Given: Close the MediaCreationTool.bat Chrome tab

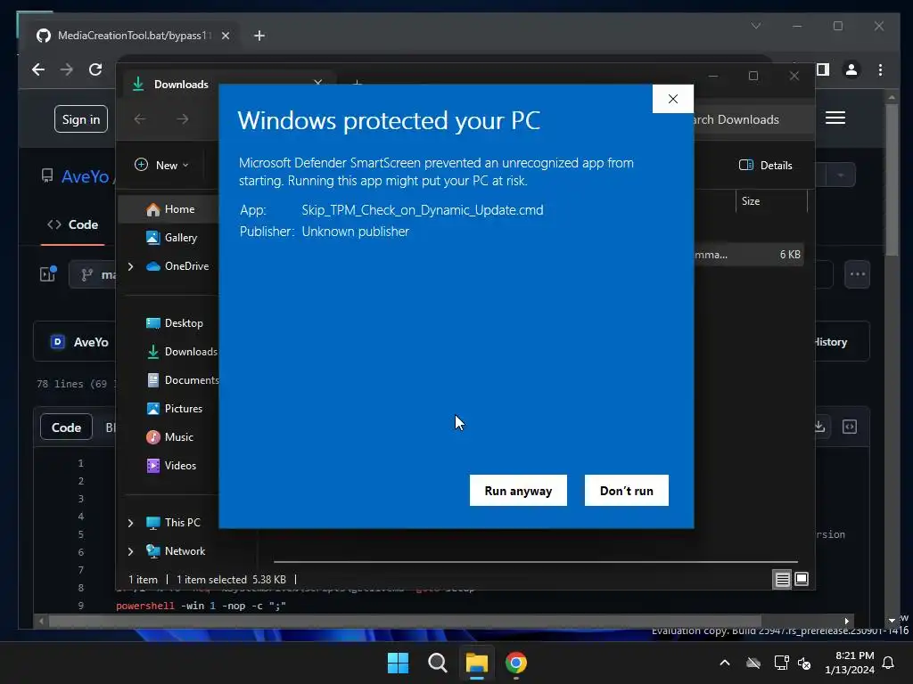Looking at the screenshot, I should [x=226, y=36].
